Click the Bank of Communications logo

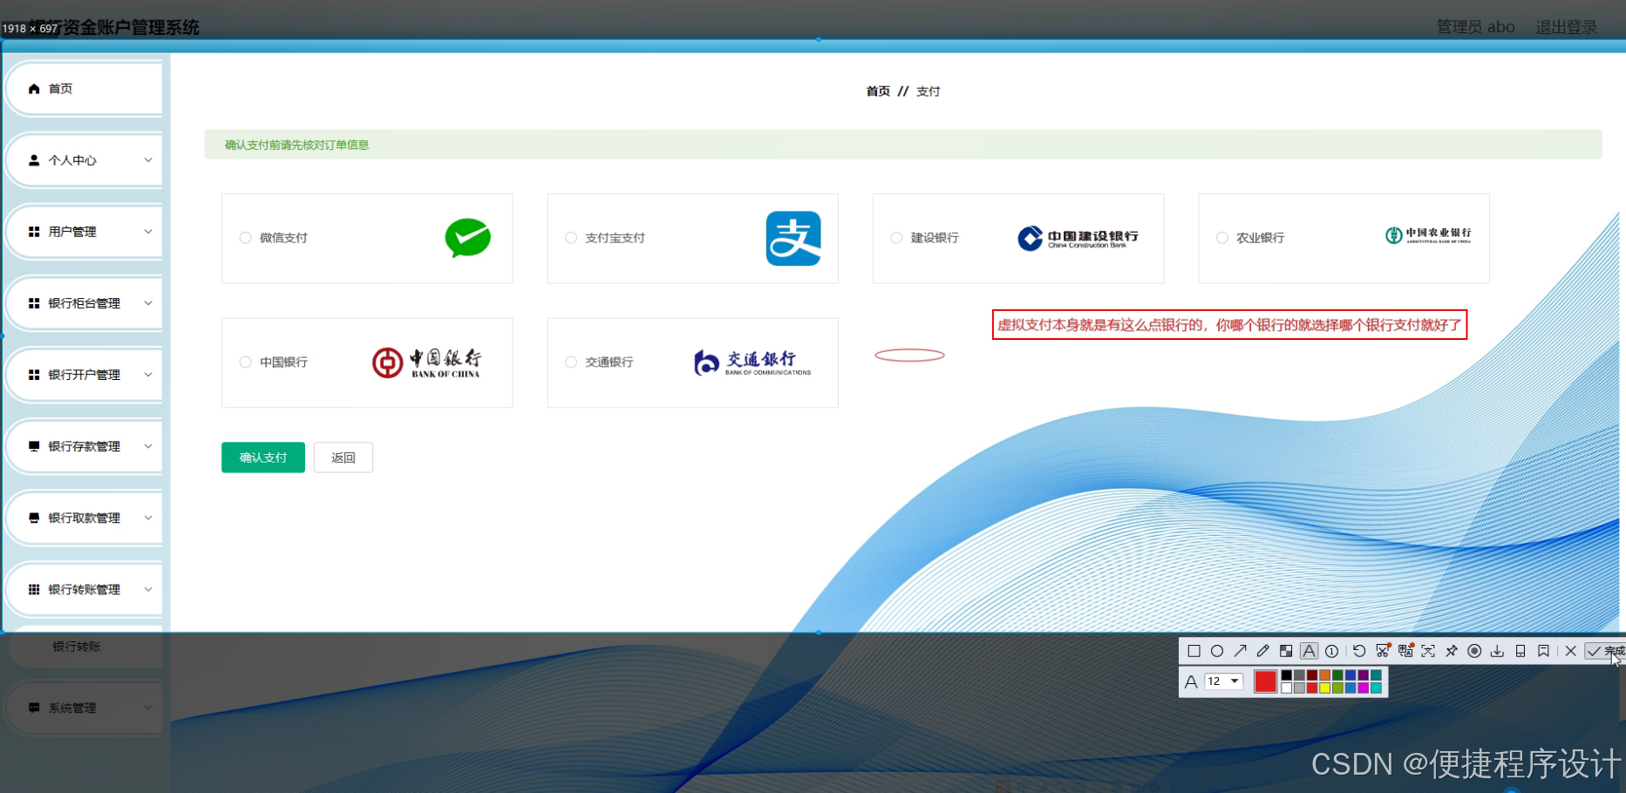coord(752,363)
